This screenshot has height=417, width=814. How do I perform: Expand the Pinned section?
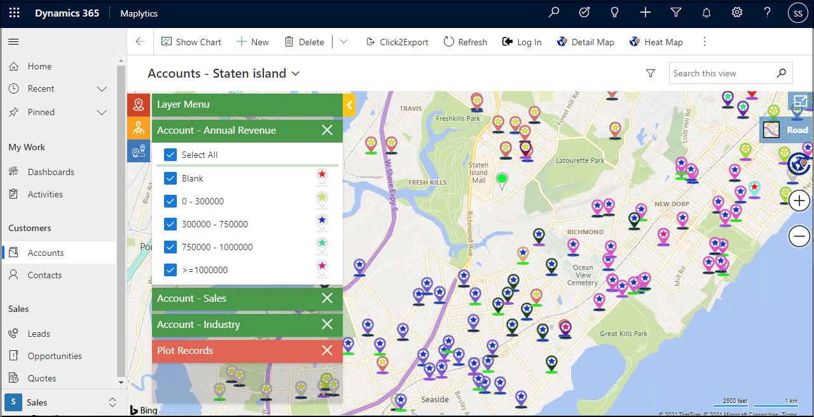coord(102,112)
